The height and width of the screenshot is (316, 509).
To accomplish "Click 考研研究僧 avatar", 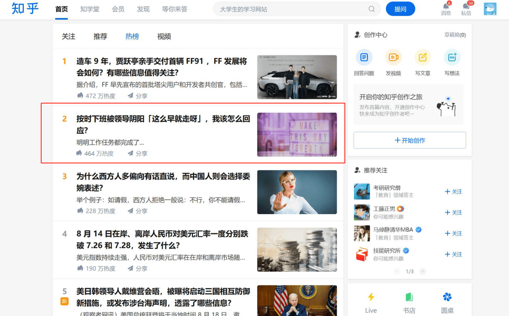I will (x=362, y=192).
